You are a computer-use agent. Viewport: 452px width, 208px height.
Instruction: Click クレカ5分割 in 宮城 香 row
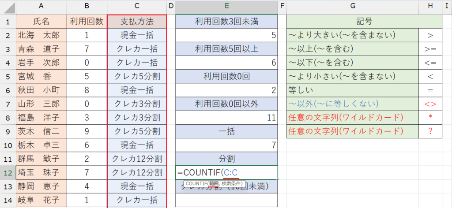click(137, 76)
